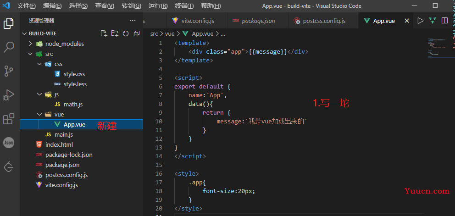
Task: Click the New Folder icon in explorer header
Action: click(115, 33)
